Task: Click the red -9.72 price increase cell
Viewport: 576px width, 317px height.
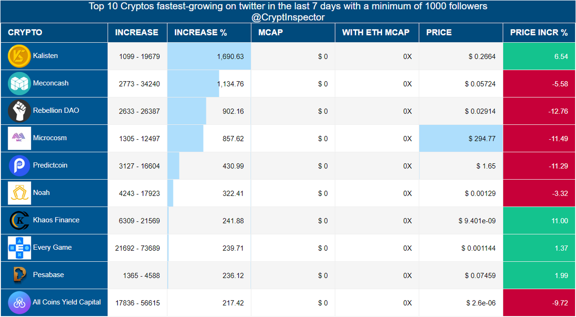Action: coord(540,303)
